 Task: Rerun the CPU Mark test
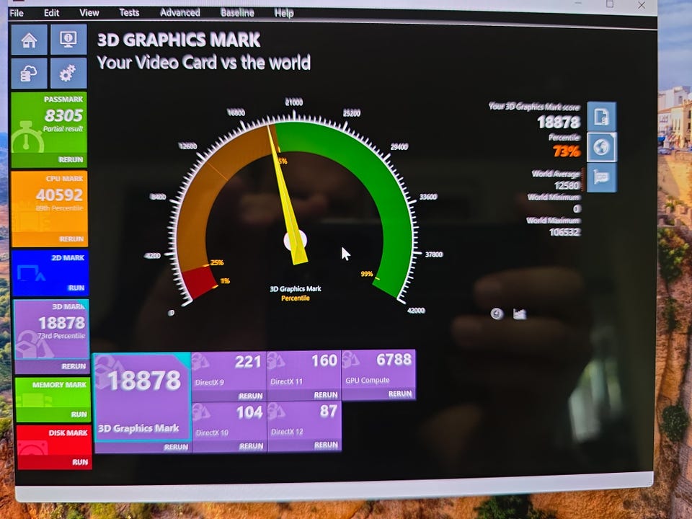[x=71, y=239]
